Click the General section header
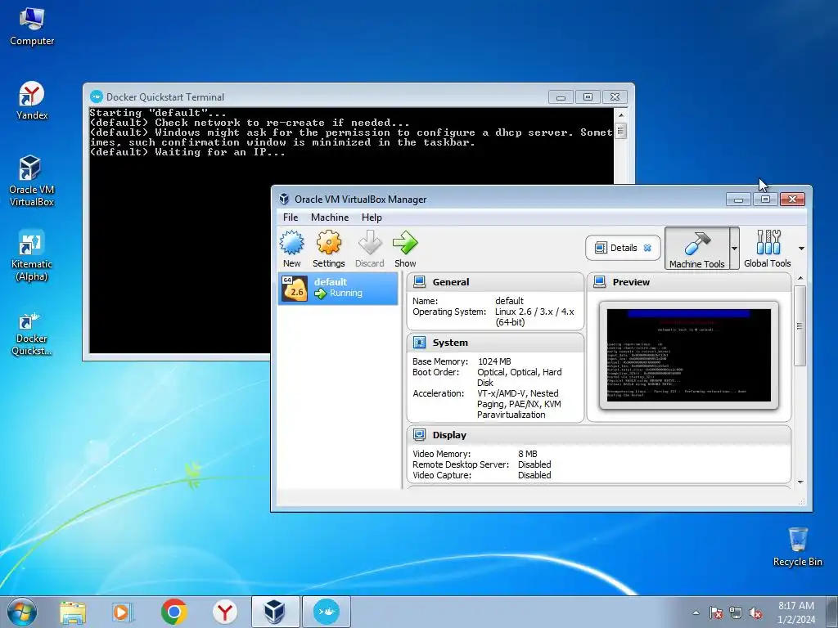The image size is (838, 628). [495, 282]
